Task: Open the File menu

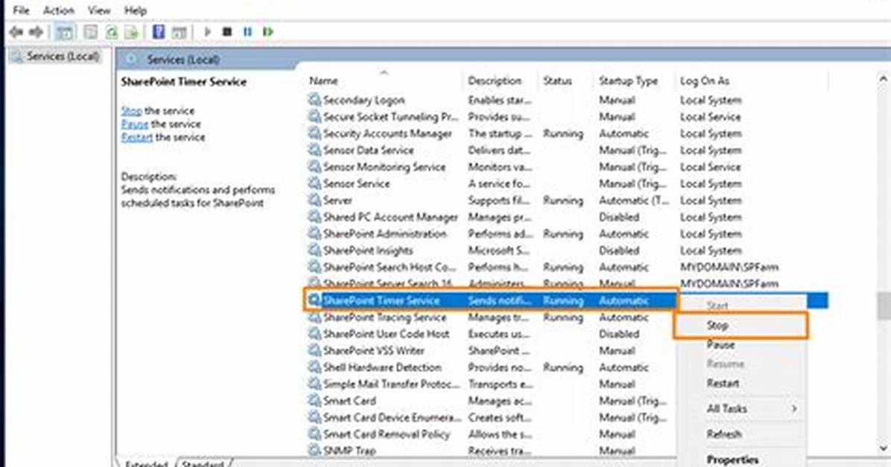Action: [21, 10]
